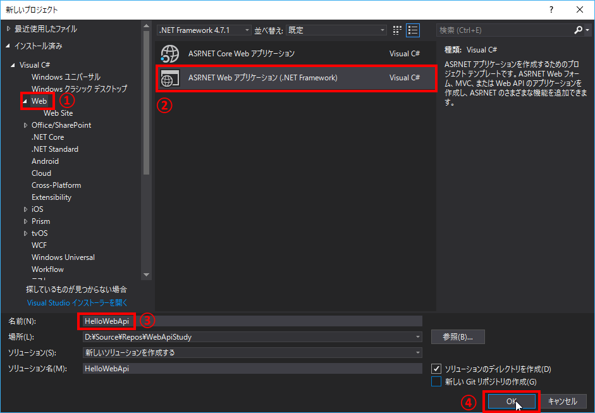The width and height of the screenshot is (595, 413).
Task: Select the WCF category
Action: pyautogui.click(x=39, y=245)
